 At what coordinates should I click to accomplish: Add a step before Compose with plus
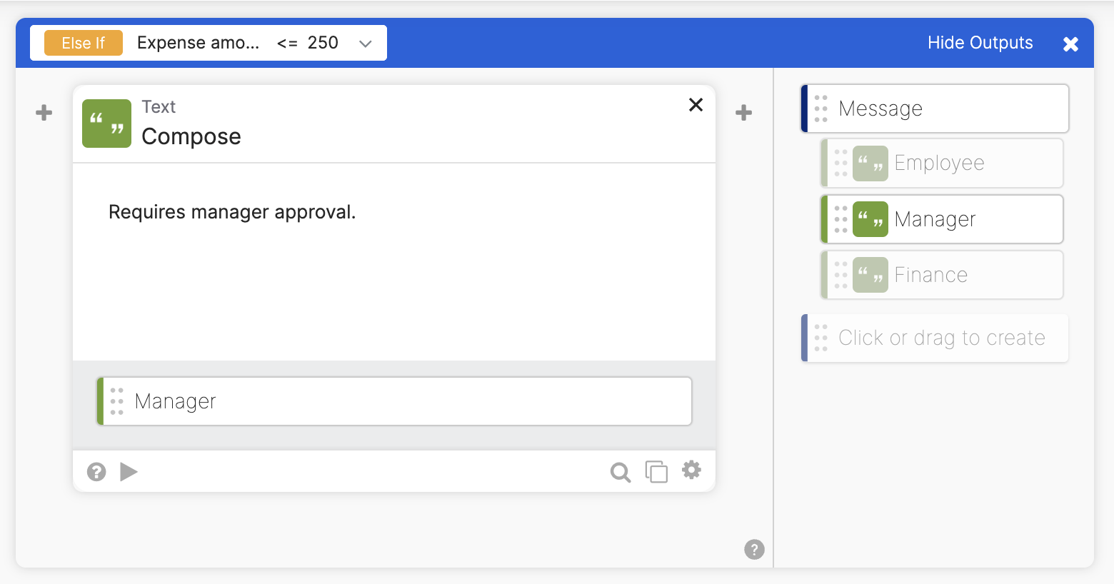click(44, 113)
